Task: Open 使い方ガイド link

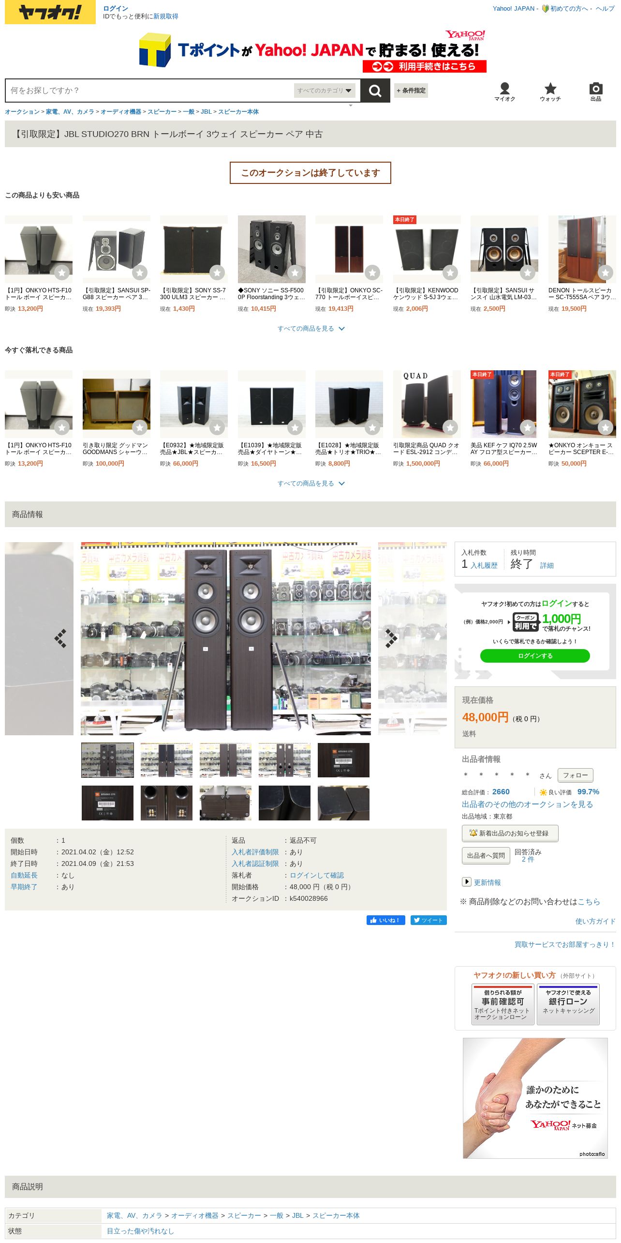Action: coord(595,921)
